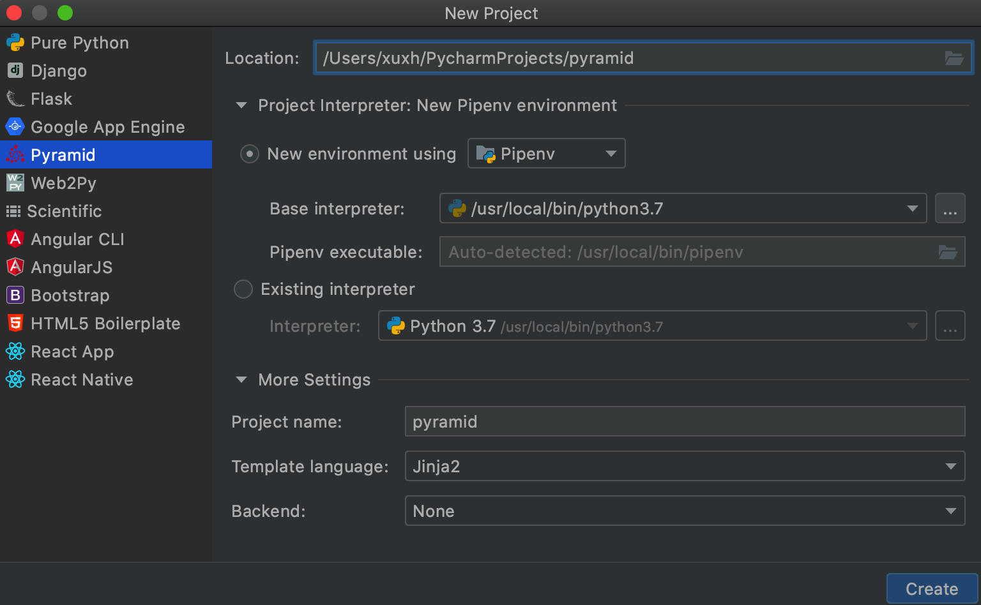The height and width of the screenshot is (605, 981).
Task: Choose Django project type
Action: [x=106, y=71]
